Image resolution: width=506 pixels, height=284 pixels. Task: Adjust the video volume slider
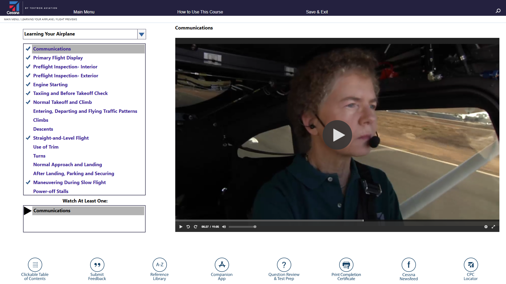[x=242, y=227]
